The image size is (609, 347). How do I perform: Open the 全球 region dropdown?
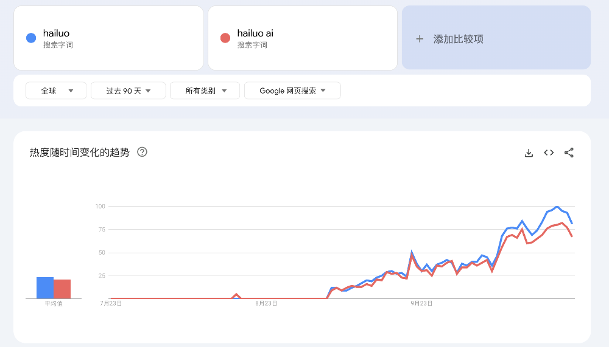[56, 91]
